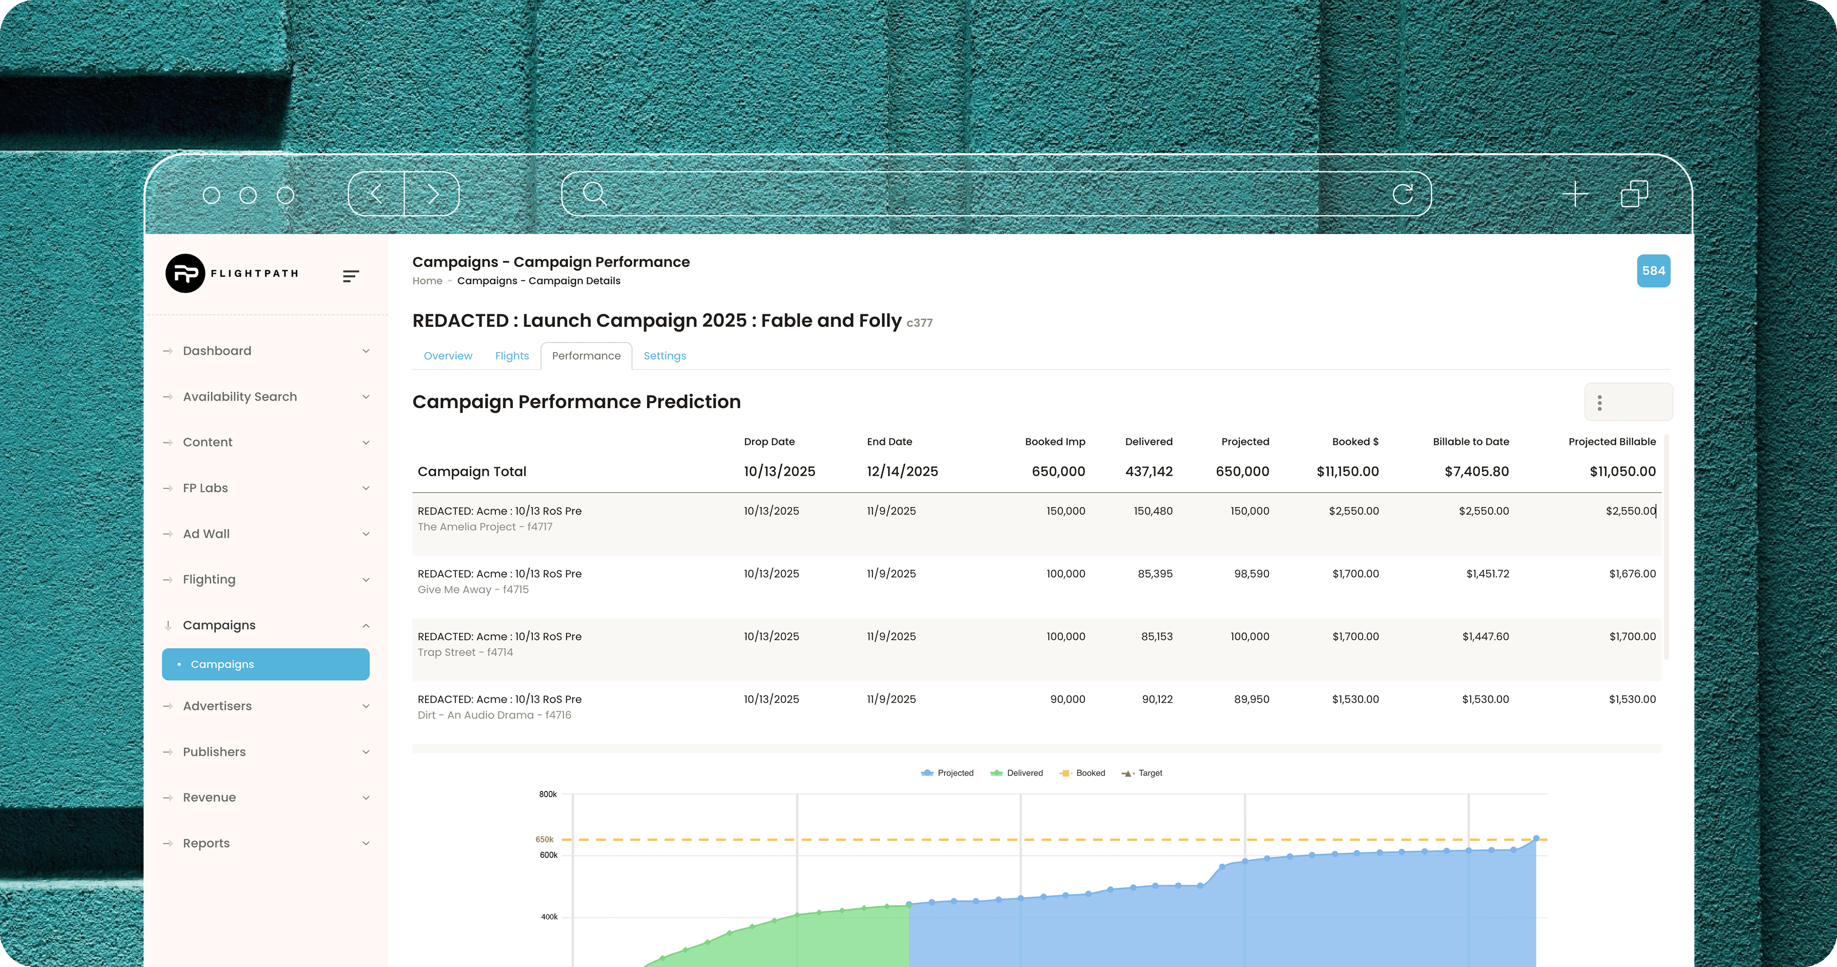This screenshot has height=967, width=1837.
Task: Click the 90,122 delivered value
Action: point(1157,700)
